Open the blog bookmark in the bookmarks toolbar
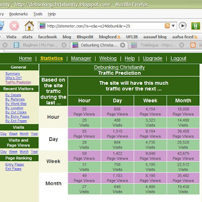Viewport: 202px width, 202px height. 67,37
